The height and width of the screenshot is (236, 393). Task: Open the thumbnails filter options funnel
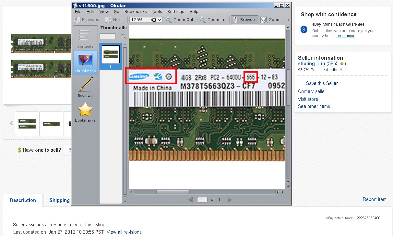coord(123,36)
